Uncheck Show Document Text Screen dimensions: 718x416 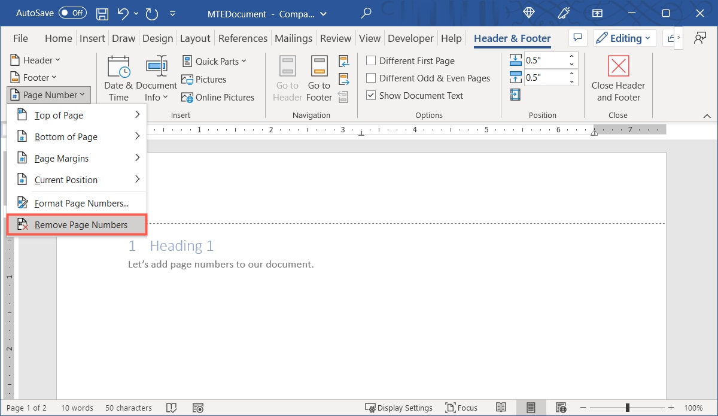371,95
